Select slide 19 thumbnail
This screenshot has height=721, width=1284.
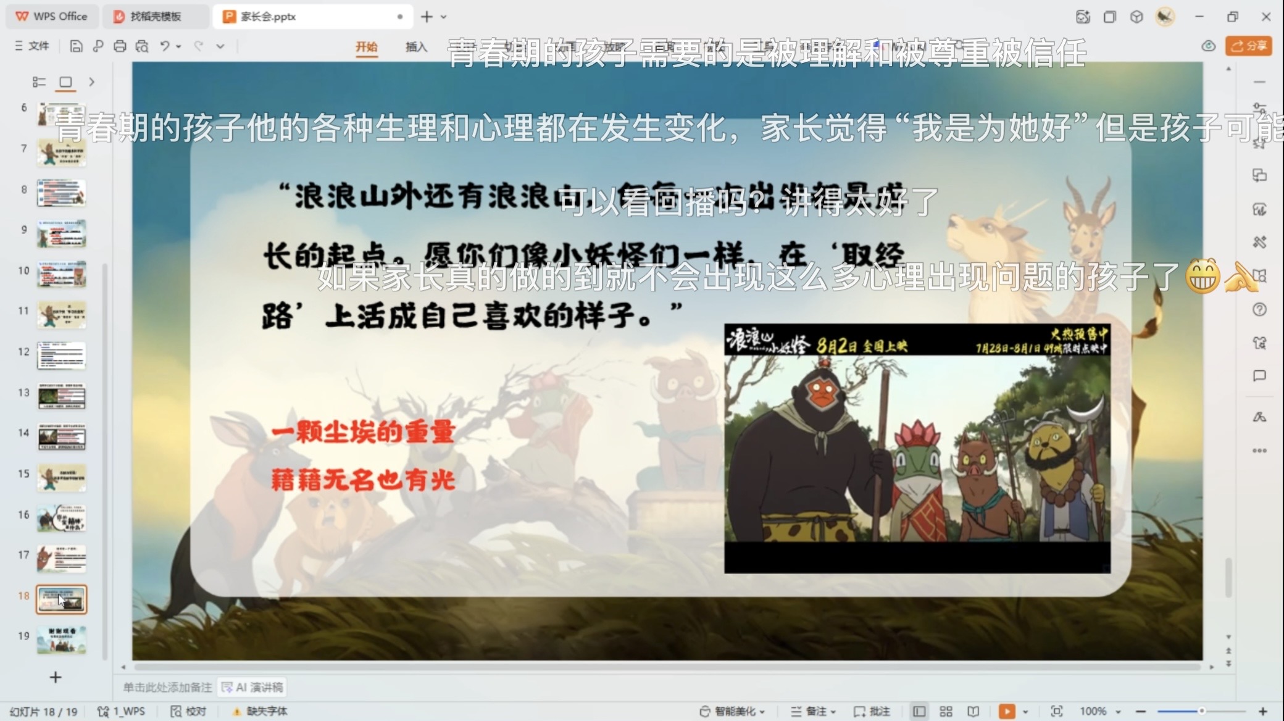coord(61,640)
